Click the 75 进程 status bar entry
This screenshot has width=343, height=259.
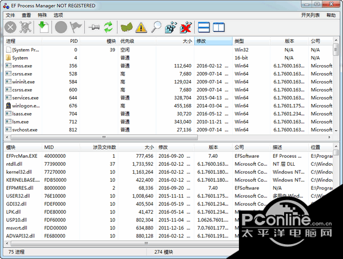(x=17, y=252)
